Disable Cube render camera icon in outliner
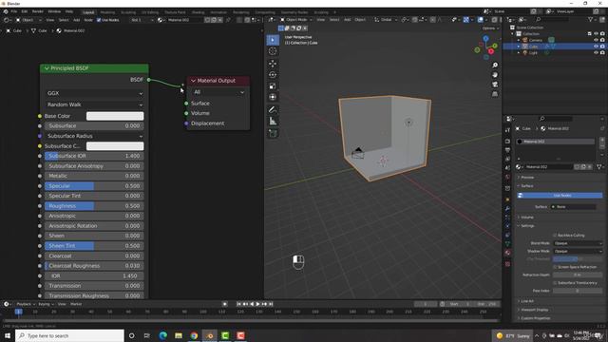 (x=602, y=47)
